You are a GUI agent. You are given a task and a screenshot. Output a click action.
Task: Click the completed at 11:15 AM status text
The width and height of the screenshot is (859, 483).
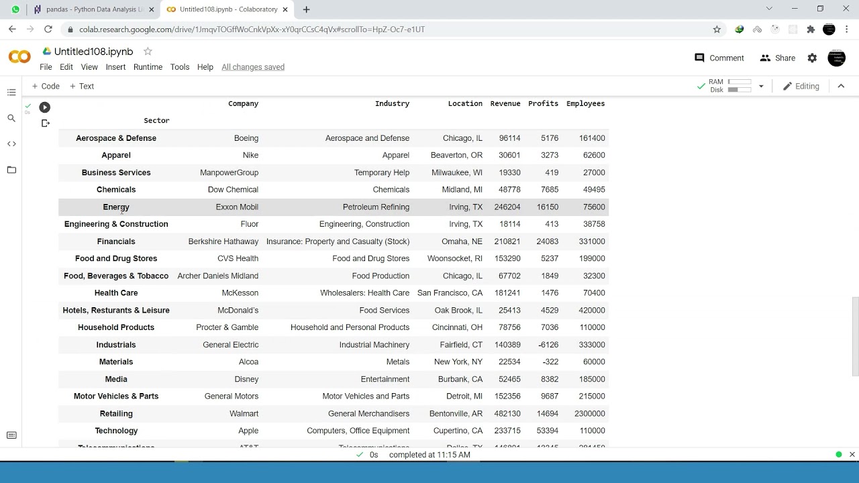pos(429,455)
